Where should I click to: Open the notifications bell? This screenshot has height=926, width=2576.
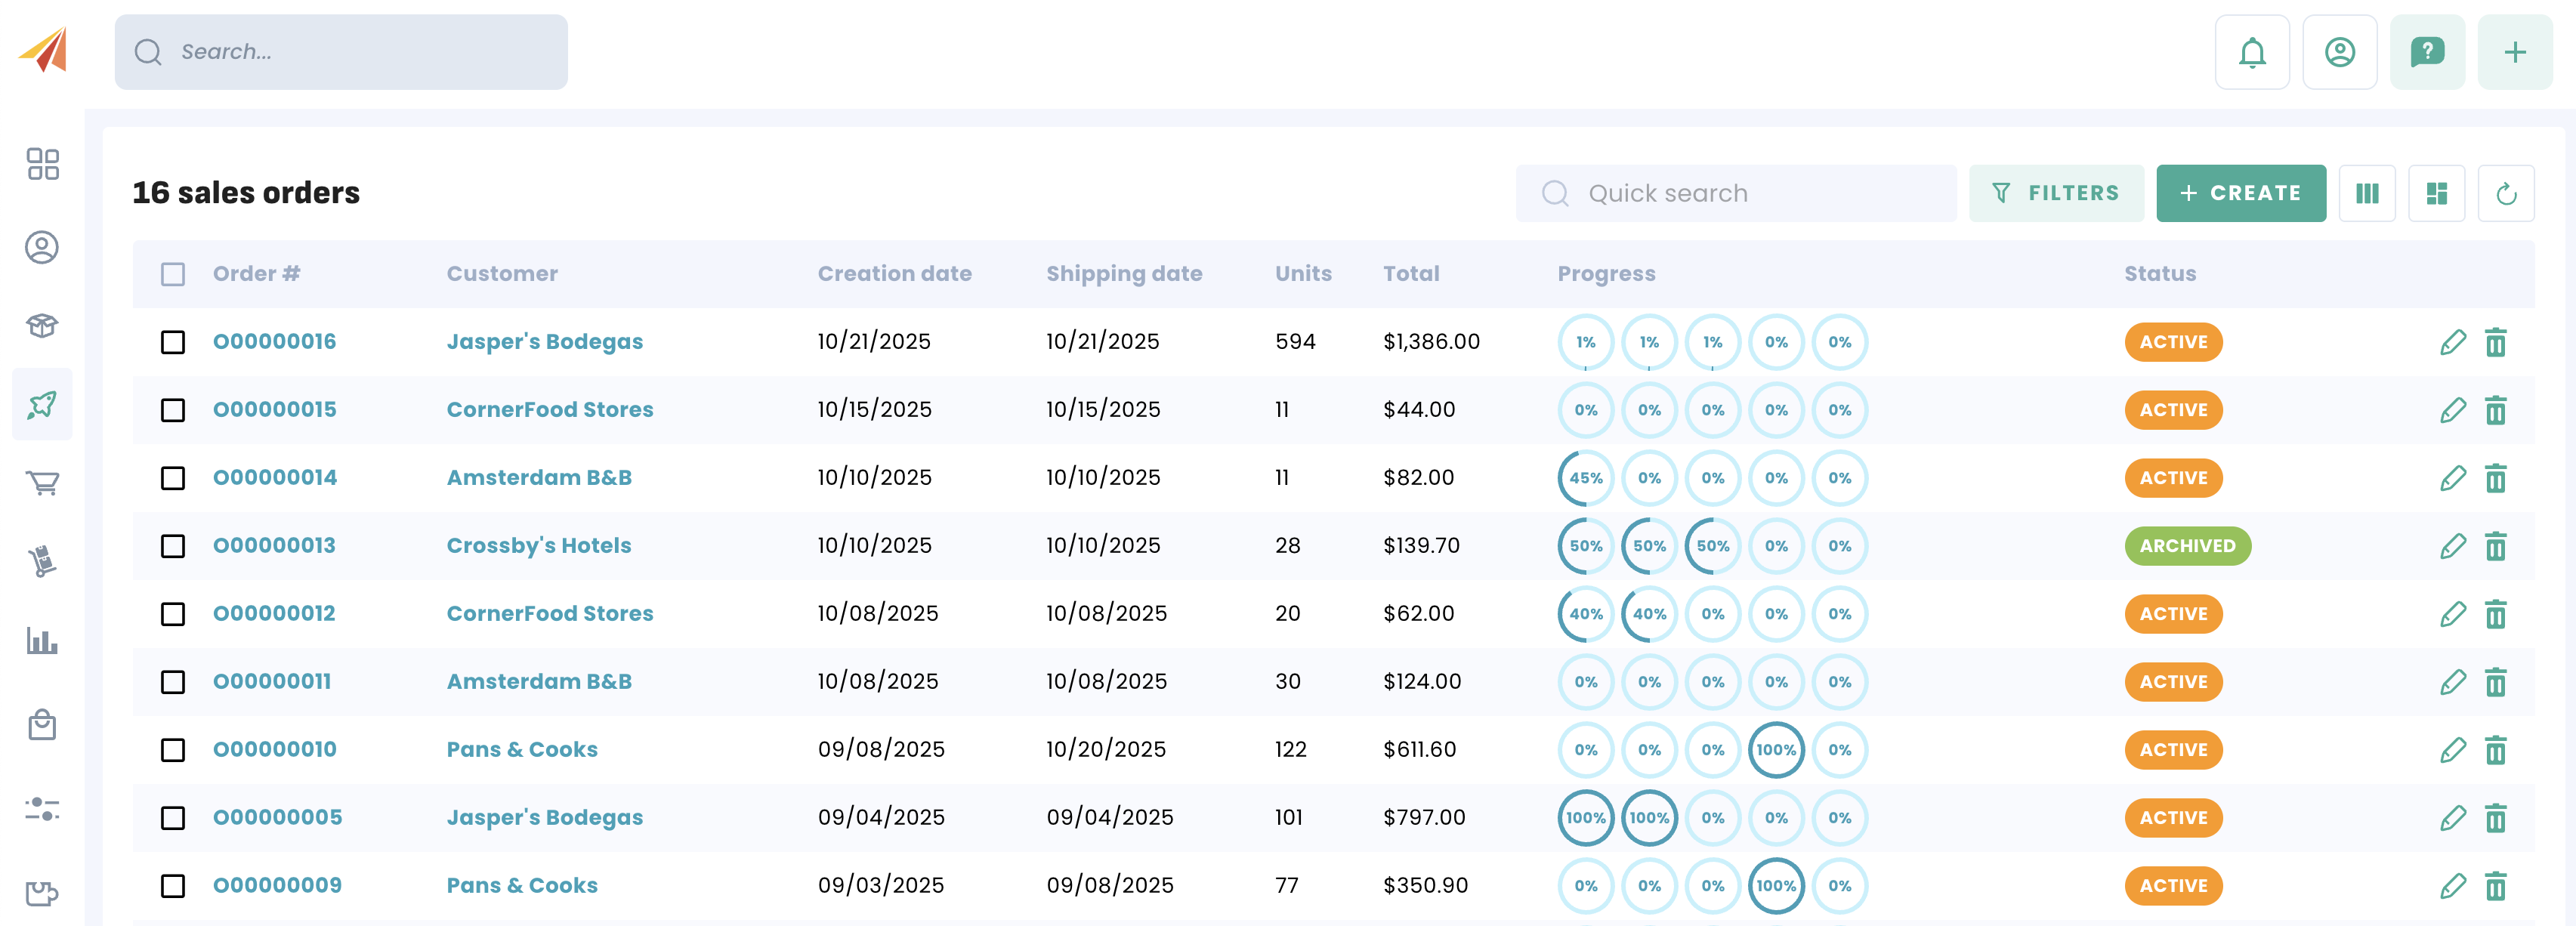coord(2251,52)
